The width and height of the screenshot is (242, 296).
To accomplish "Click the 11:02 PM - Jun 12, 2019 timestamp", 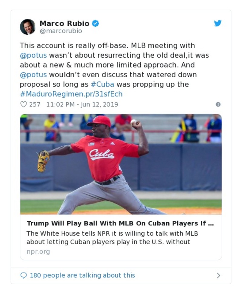I will (x=82, y=104).
